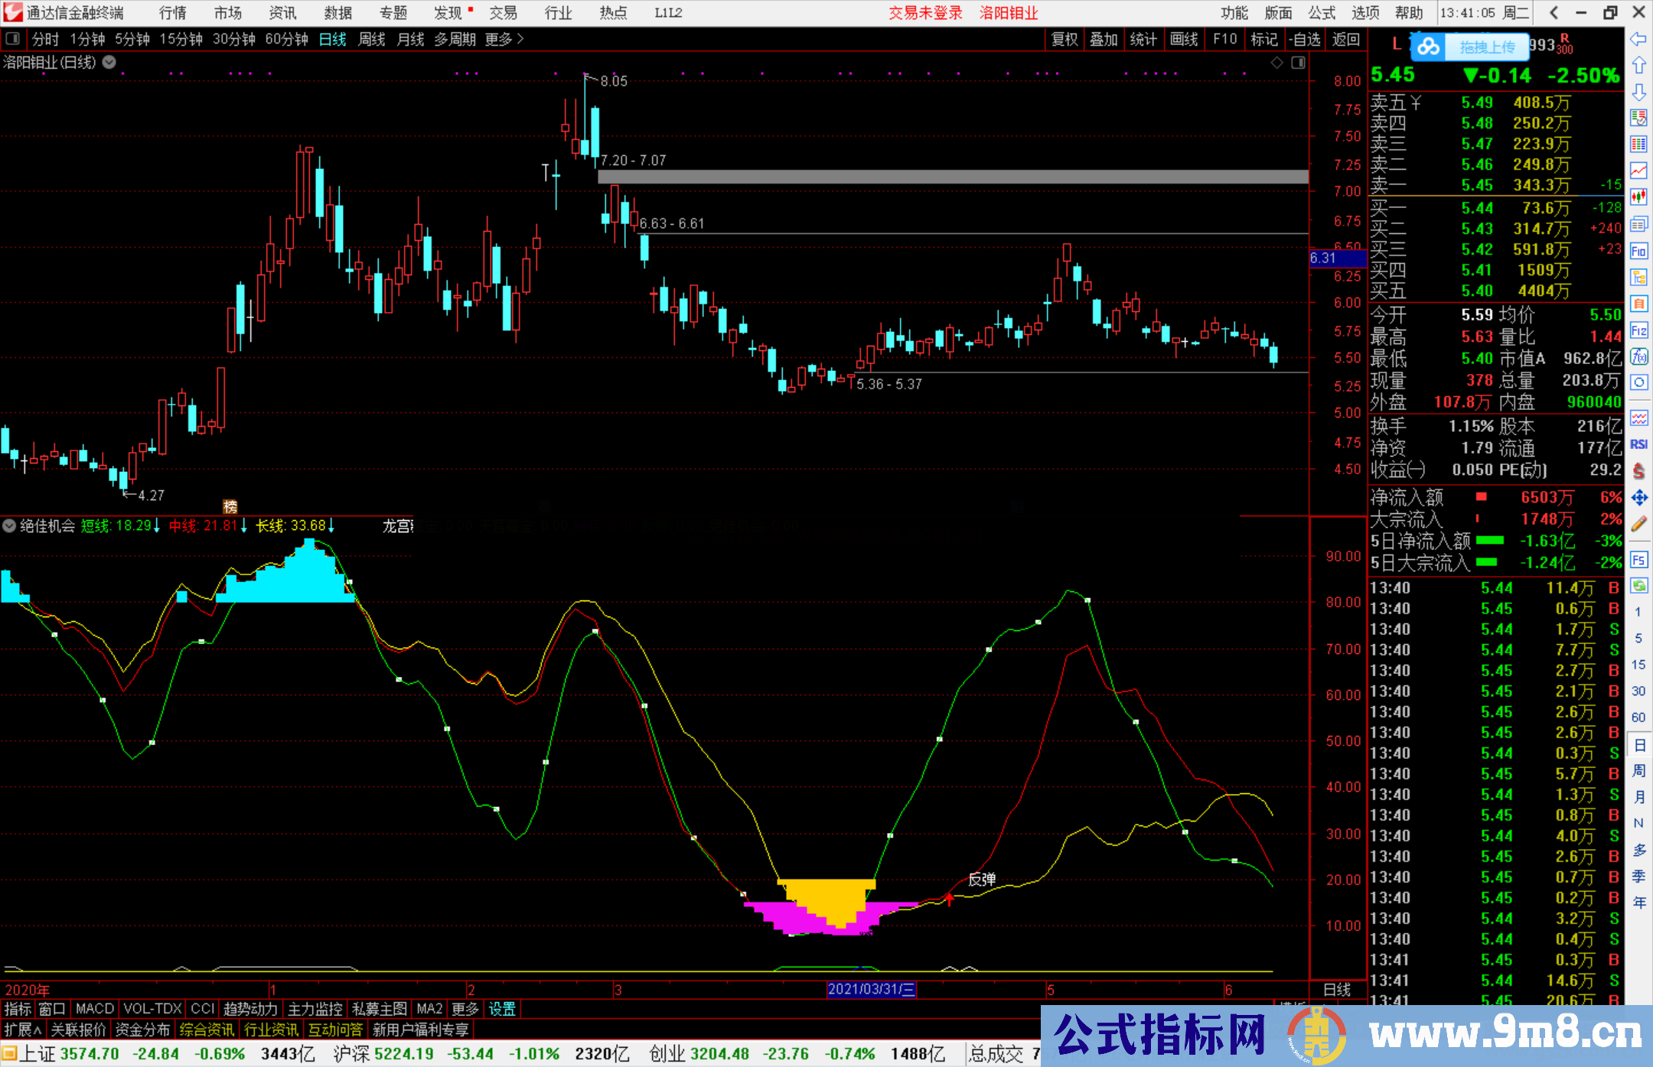Toggle the left side panel button
The width and height of the screenshot is (1653, 1067).
click(12, 39)
